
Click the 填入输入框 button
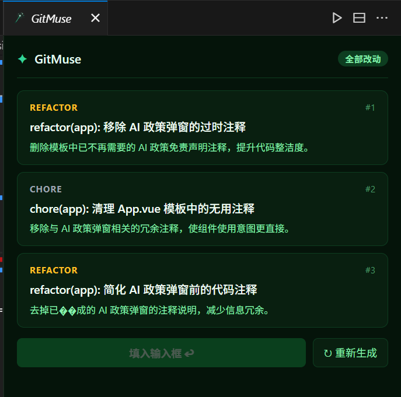pyautogui.click(x=161, y=353)
